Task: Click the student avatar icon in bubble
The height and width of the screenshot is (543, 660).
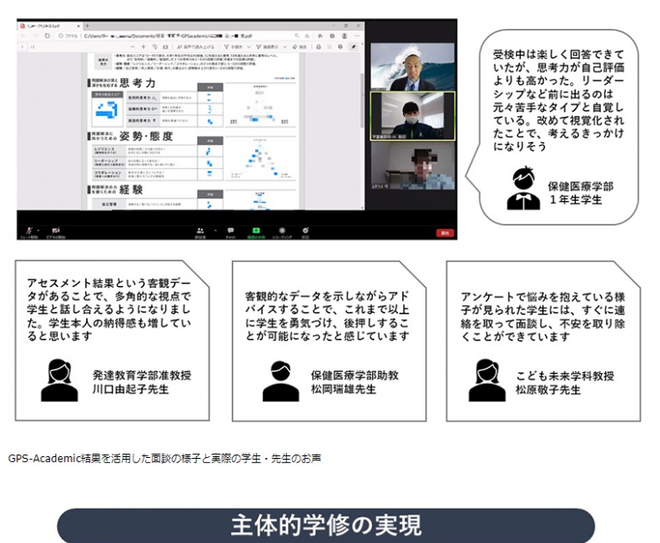Action: coord(523,188)
